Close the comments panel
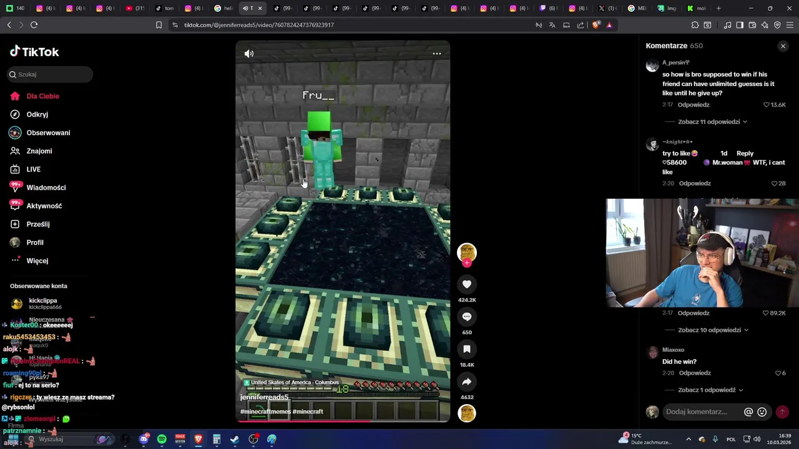This screenshot has height=449, width=799. pyautogui.click(x=783, y=46)
